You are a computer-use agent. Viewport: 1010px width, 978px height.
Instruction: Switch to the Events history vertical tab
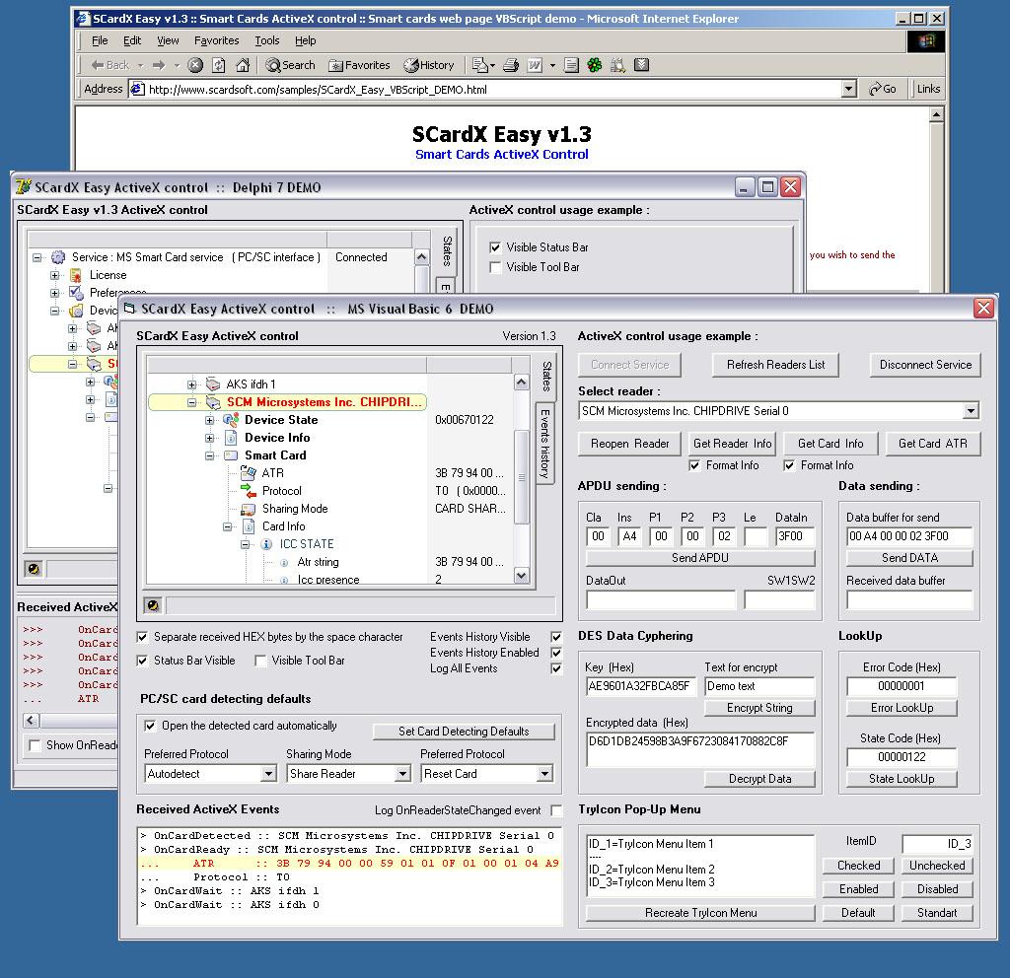tap(544, 444)
